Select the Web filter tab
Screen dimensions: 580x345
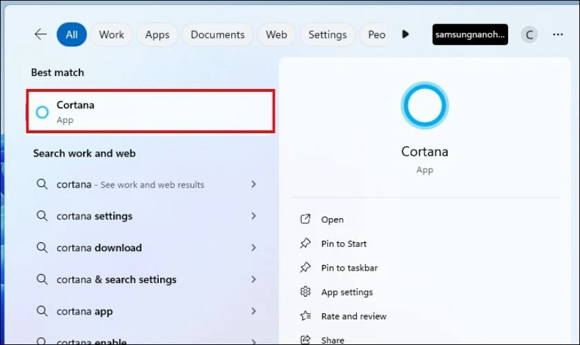(276, 34)
